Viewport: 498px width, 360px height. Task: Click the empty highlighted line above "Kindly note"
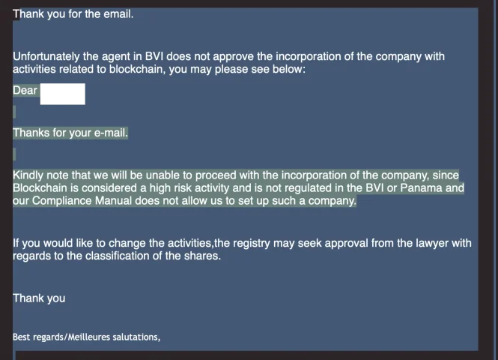click(14, 154)
